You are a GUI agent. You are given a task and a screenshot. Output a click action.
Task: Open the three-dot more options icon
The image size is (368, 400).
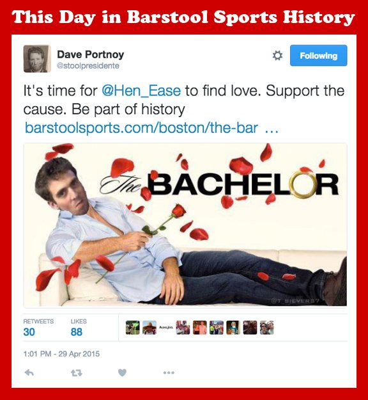pyautogui.click(x=169, y=372)
